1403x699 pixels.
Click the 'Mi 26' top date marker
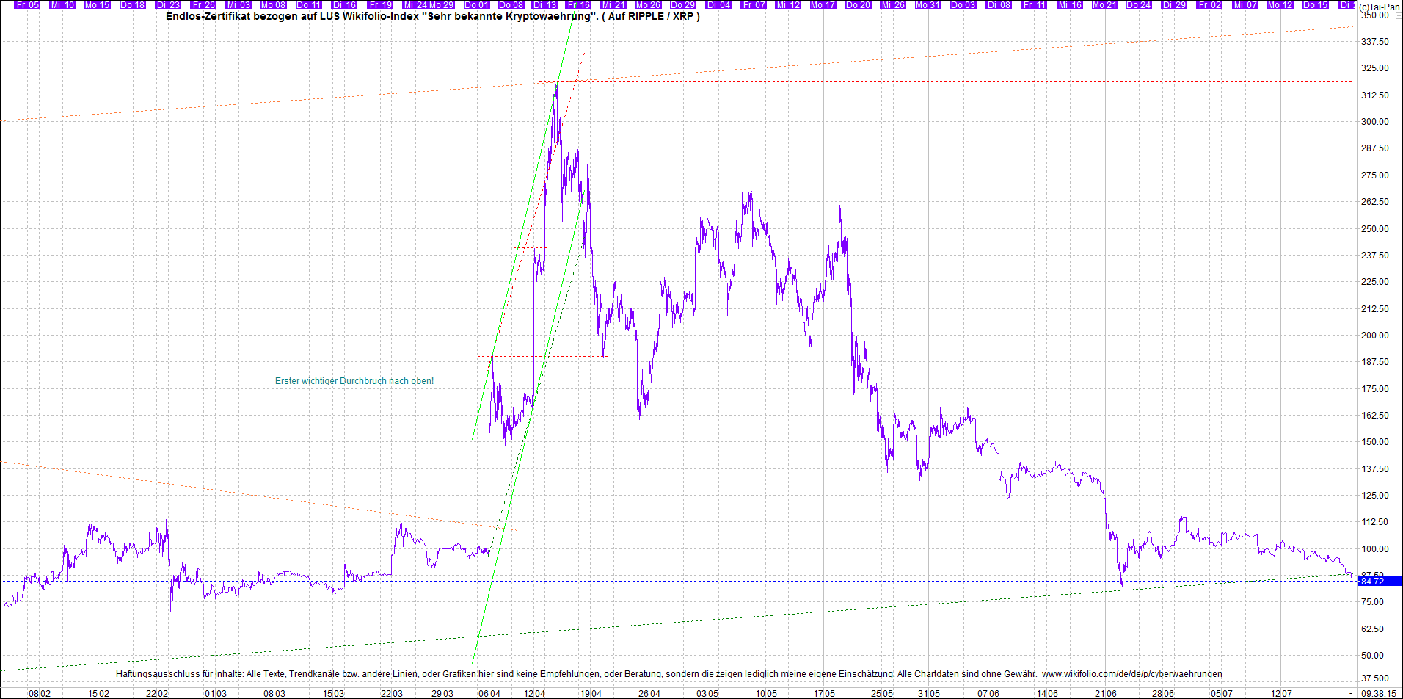click(893, 4)
